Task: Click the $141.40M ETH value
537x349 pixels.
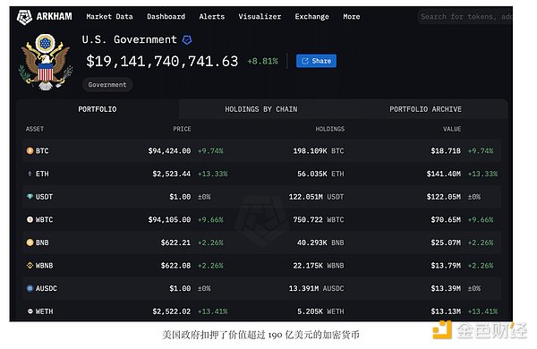Action: tap(444, 174)
